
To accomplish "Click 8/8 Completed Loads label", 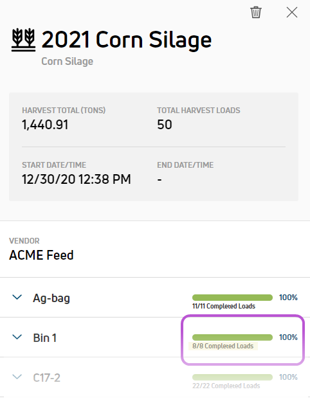I will (x=223, y=346).
